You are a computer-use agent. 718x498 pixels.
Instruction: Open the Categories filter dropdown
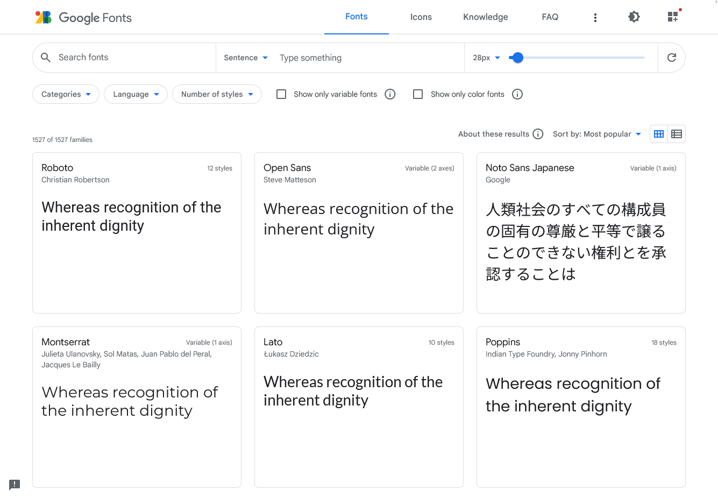tap(66, 94)
